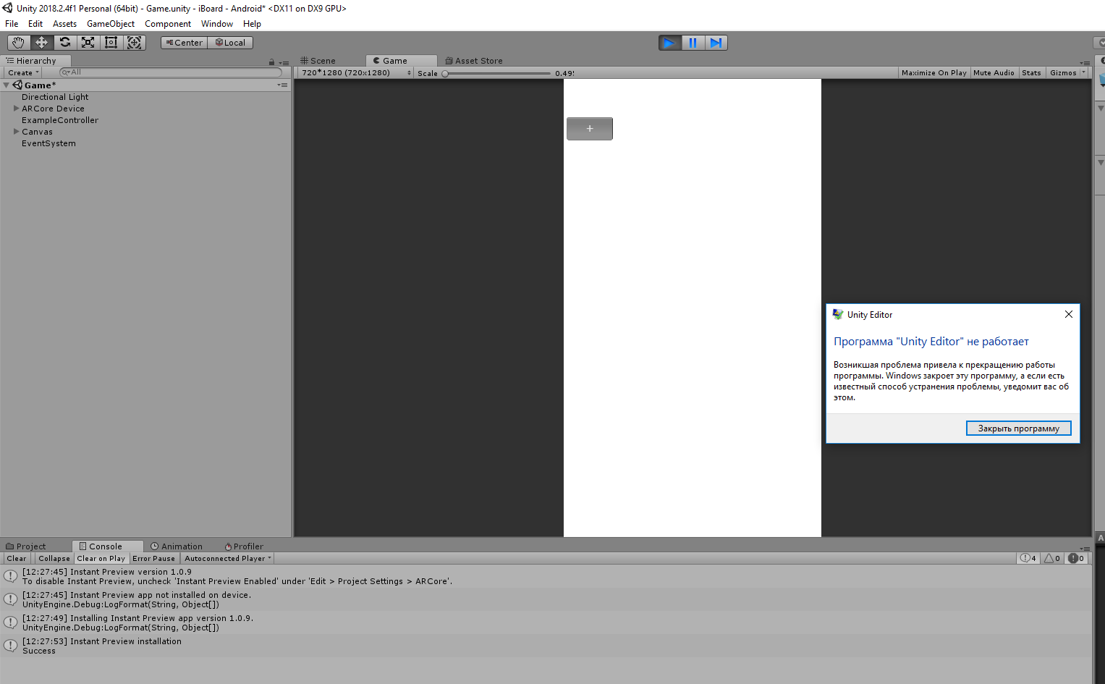Click the Закрыть программу button in the dialog
Image resolution: width=1105 pixels, height=684 pixels.
pyautogui.click(x=1018, y=428)
